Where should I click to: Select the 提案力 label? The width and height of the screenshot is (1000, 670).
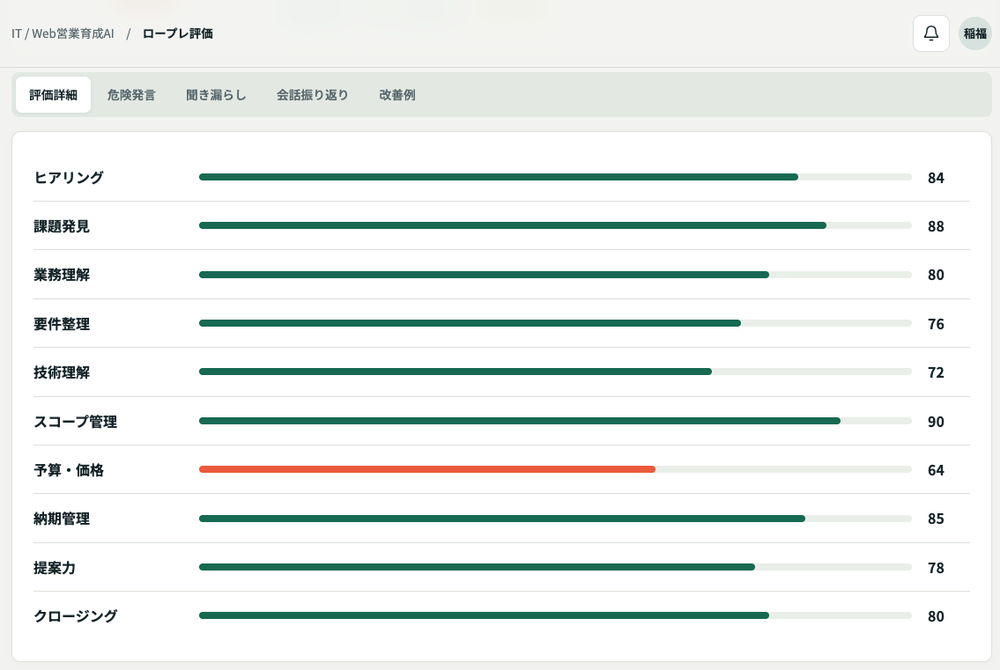coord(55,567)
